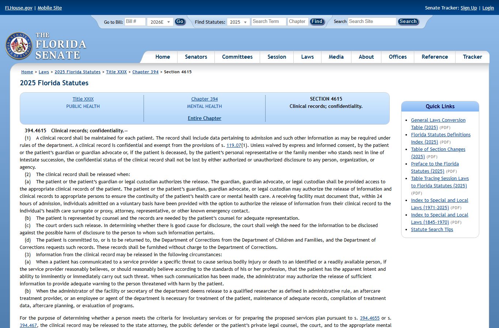This screenshot has height=328, width=499.
Task: Follow the FLHouse.gov link
Action: click(19, 8)
